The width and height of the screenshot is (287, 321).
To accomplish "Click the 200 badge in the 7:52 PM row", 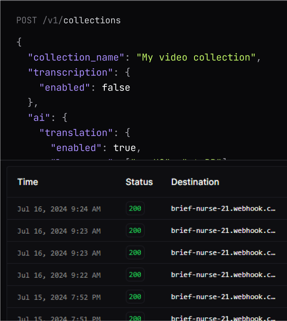I will [135, 297].
